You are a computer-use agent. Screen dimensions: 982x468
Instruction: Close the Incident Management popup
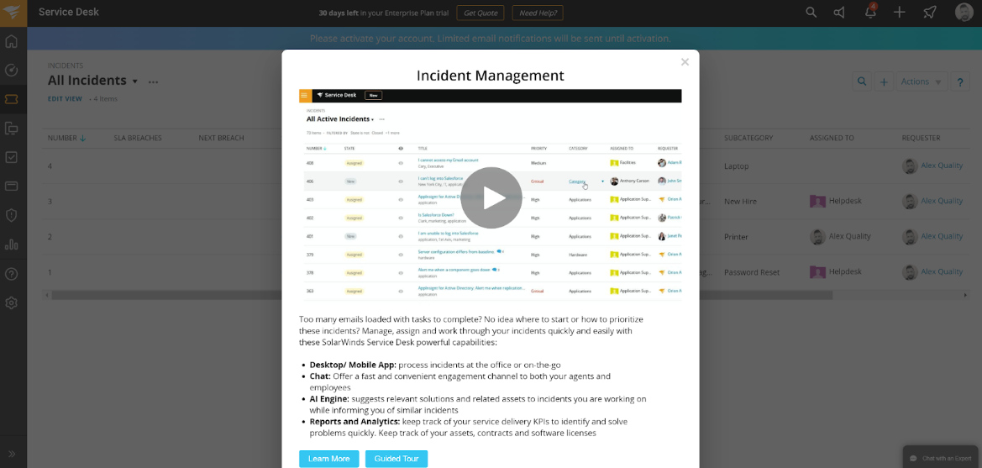[685, 62]
